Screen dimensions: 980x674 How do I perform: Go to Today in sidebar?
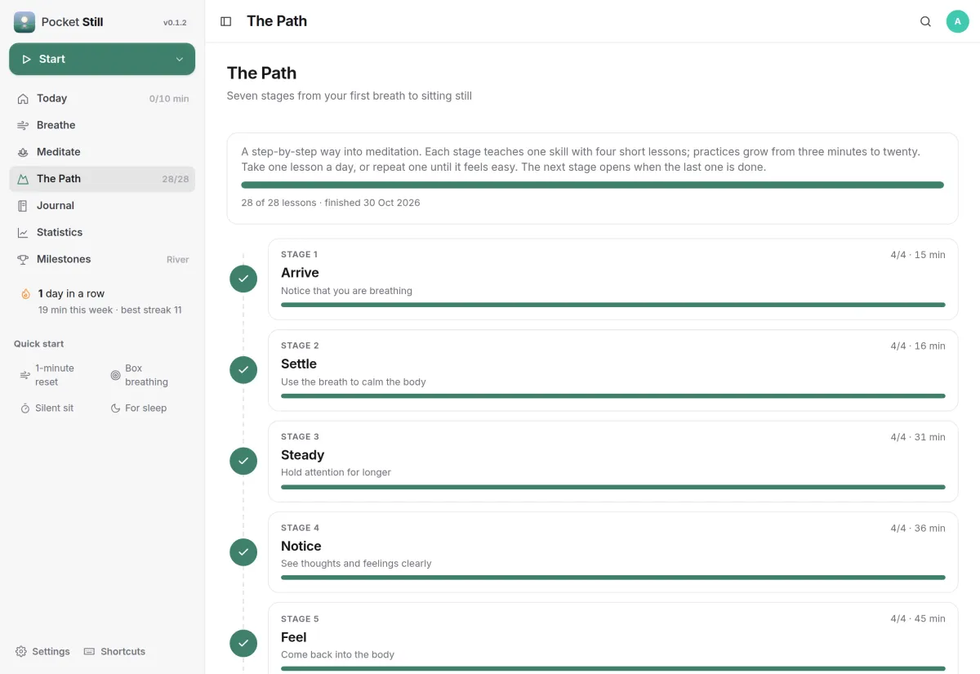[x=102, y=99]
